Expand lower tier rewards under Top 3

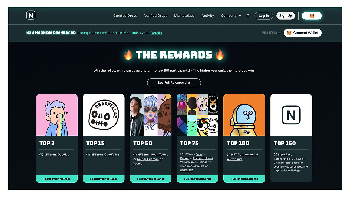point(57,179)
